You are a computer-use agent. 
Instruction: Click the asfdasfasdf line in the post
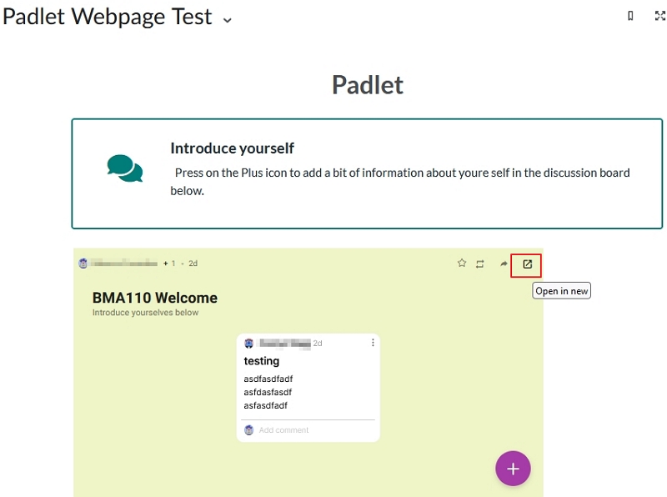pyautogui.click(x=268, y=392)
